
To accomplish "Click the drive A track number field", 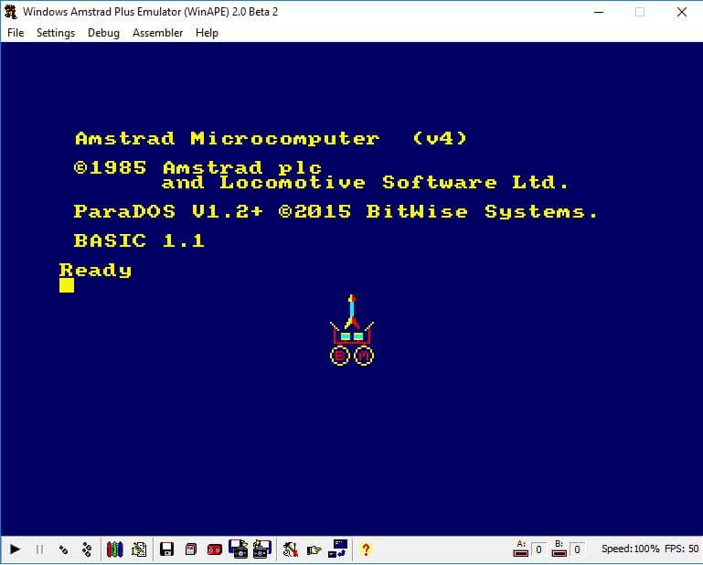I will point(538,549).
